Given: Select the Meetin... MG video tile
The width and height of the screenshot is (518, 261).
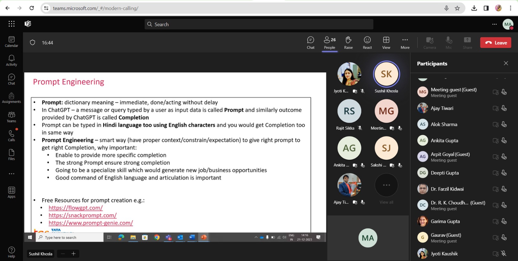Looking at the screenshot, I should 386,111.
